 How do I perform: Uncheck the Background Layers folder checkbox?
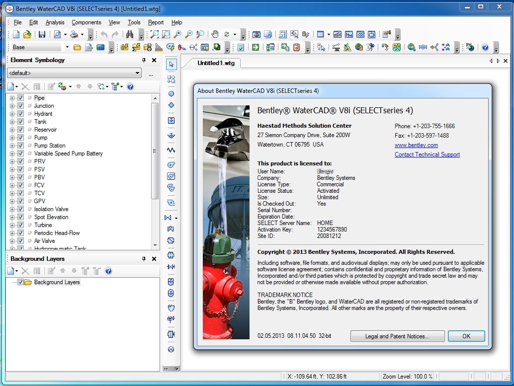20,282
